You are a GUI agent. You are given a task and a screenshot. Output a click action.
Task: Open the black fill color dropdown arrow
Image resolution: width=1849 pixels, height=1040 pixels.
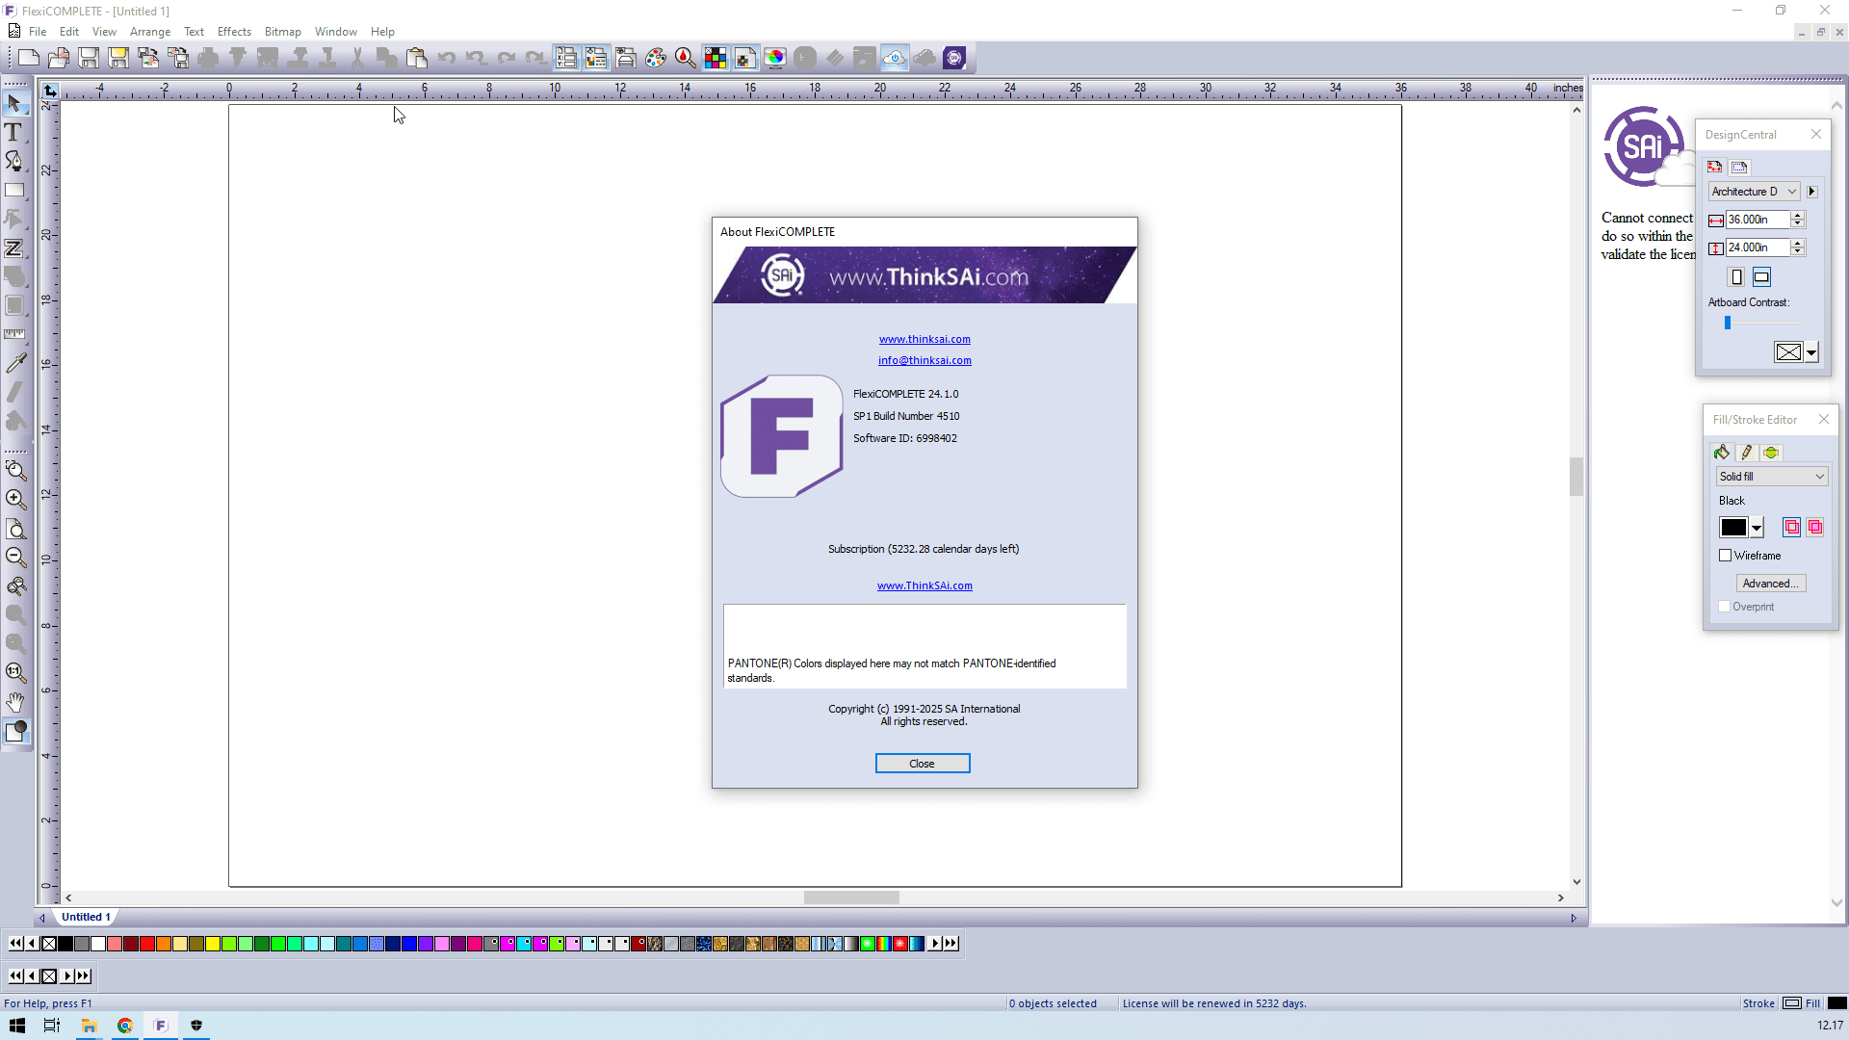point(1757,528)
